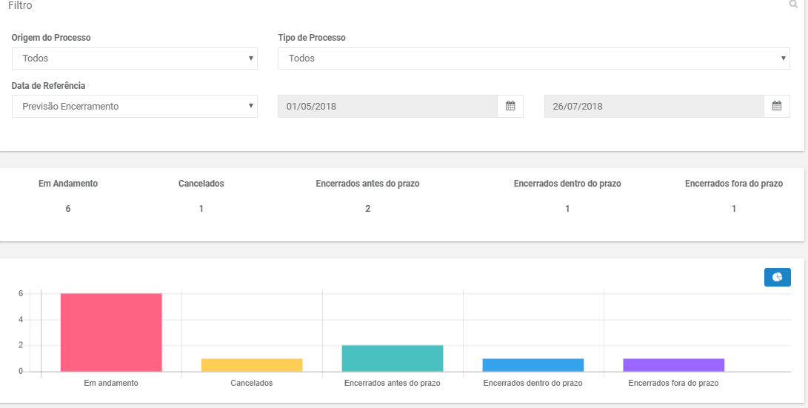Switch to pie chart view button
This screenshot has height=408, width=808.
777,277
